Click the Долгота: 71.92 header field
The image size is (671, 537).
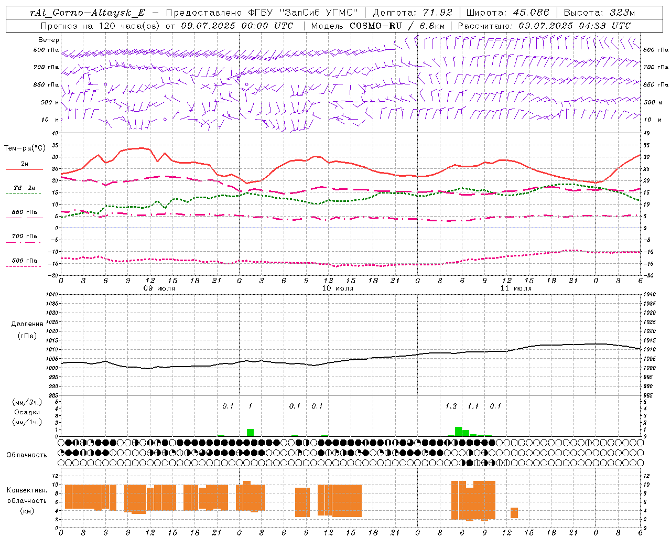coord(413,13)
